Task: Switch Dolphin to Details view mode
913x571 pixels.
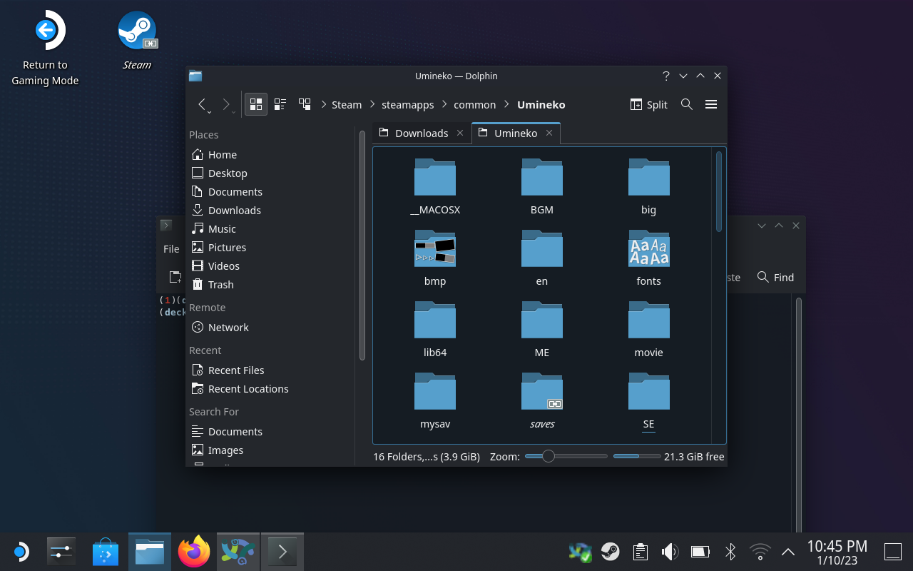Action: coord(305,104)
